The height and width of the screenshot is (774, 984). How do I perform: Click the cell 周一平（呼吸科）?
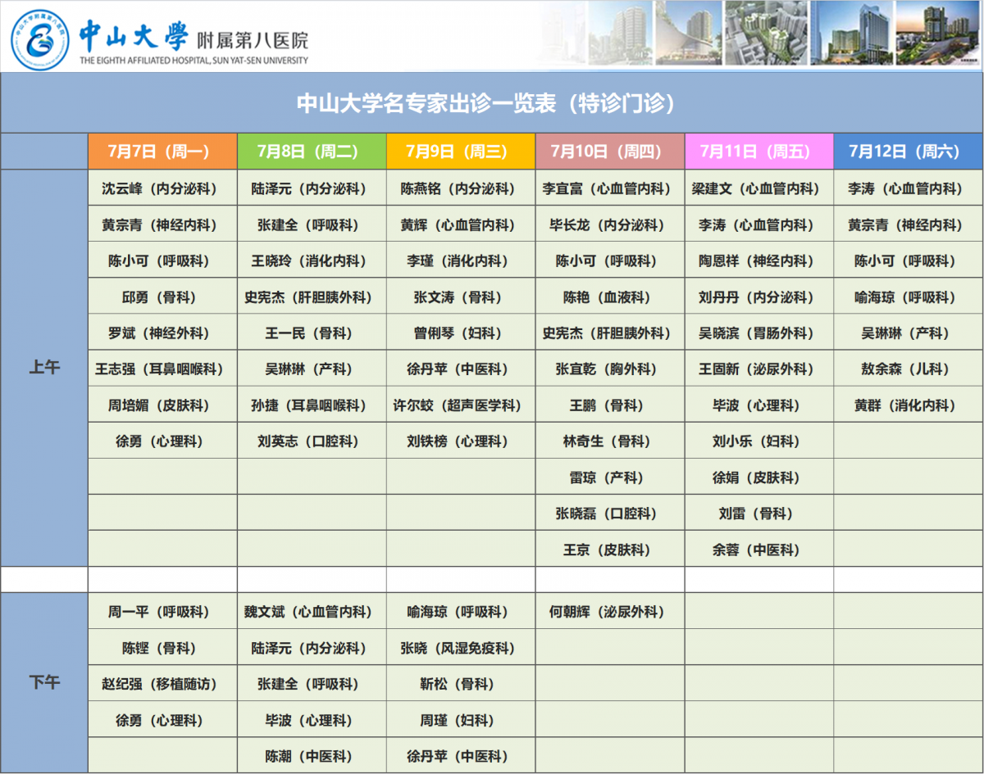(x=162, y=611)
